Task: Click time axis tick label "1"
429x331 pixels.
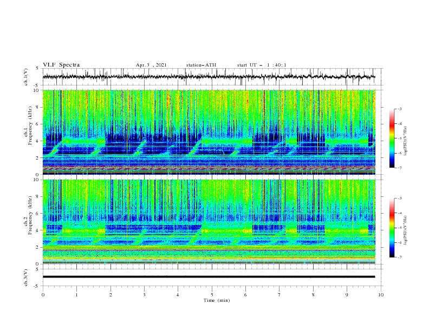Action: [x=76, y=295]
